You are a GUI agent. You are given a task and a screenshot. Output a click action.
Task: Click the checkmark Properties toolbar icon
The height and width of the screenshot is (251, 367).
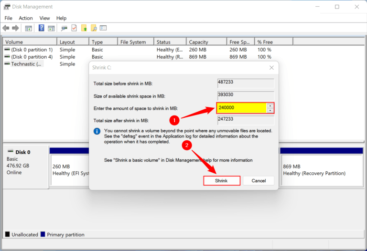coord(74,28)
